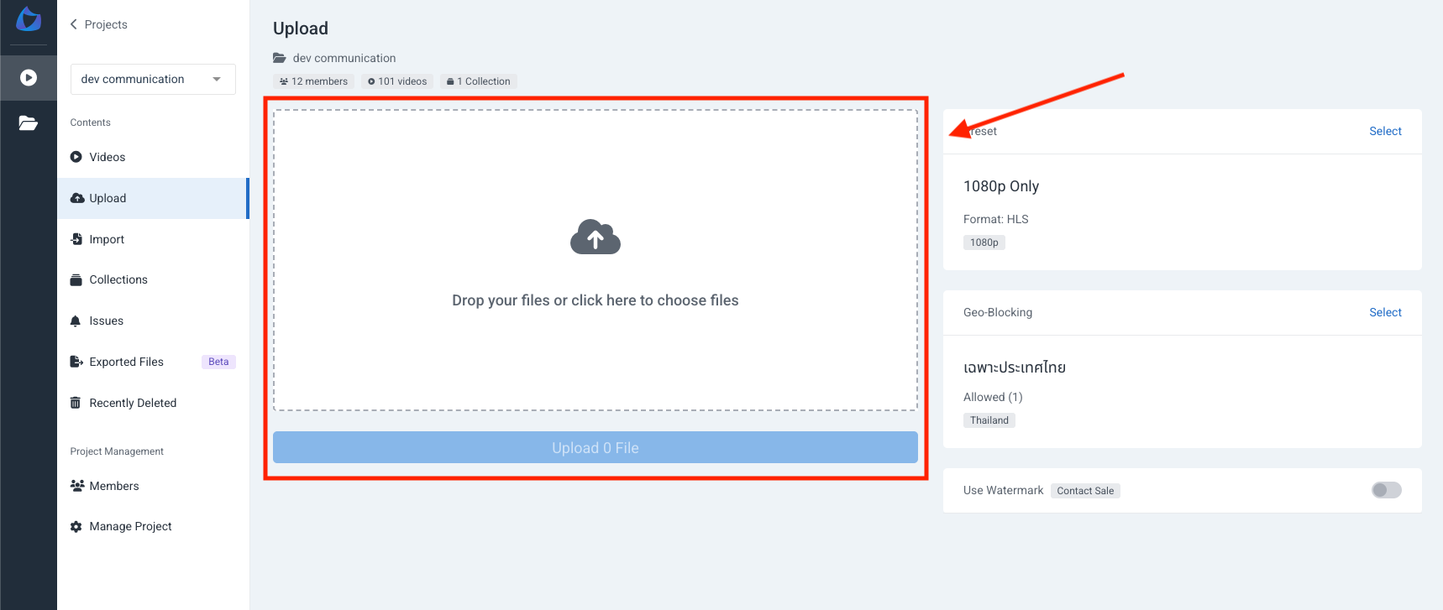Click the cloud upload icon in dropzone
This screenshot has width=1443, height=610.
pos(595,238)
